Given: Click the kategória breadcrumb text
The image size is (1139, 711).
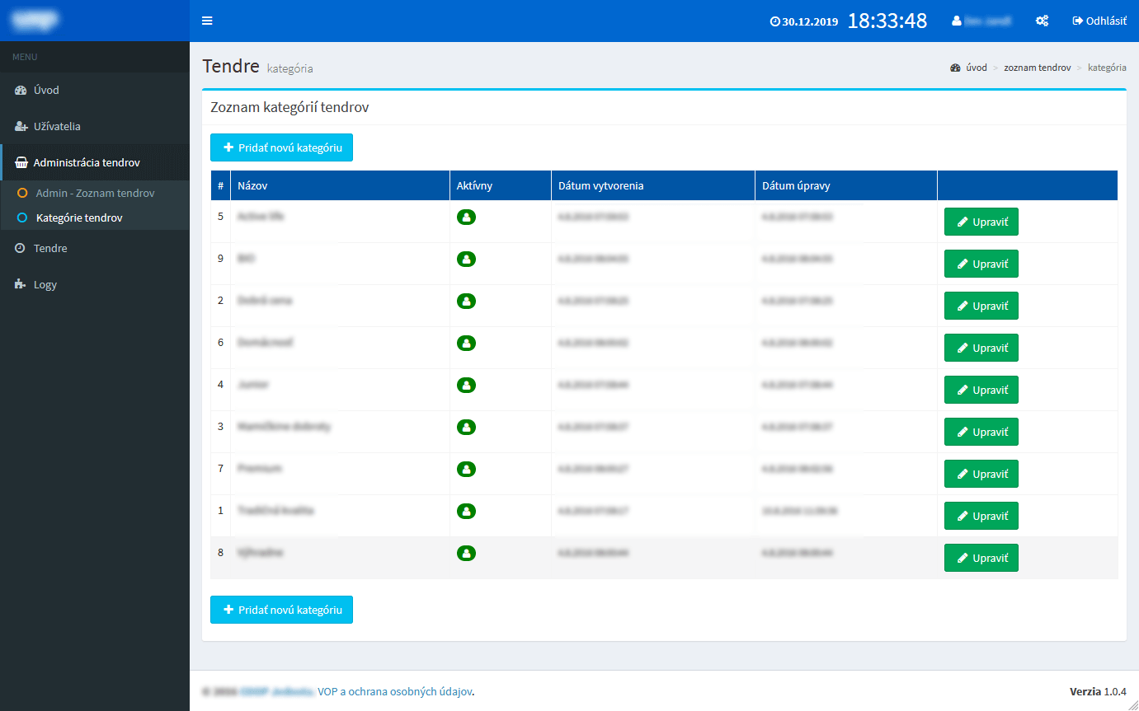Looking at the screenshot, I should [1107, 68].
